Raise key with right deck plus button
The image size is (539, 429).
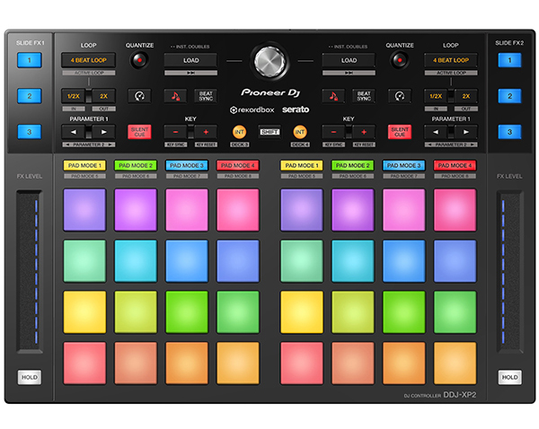coord(364,132)
